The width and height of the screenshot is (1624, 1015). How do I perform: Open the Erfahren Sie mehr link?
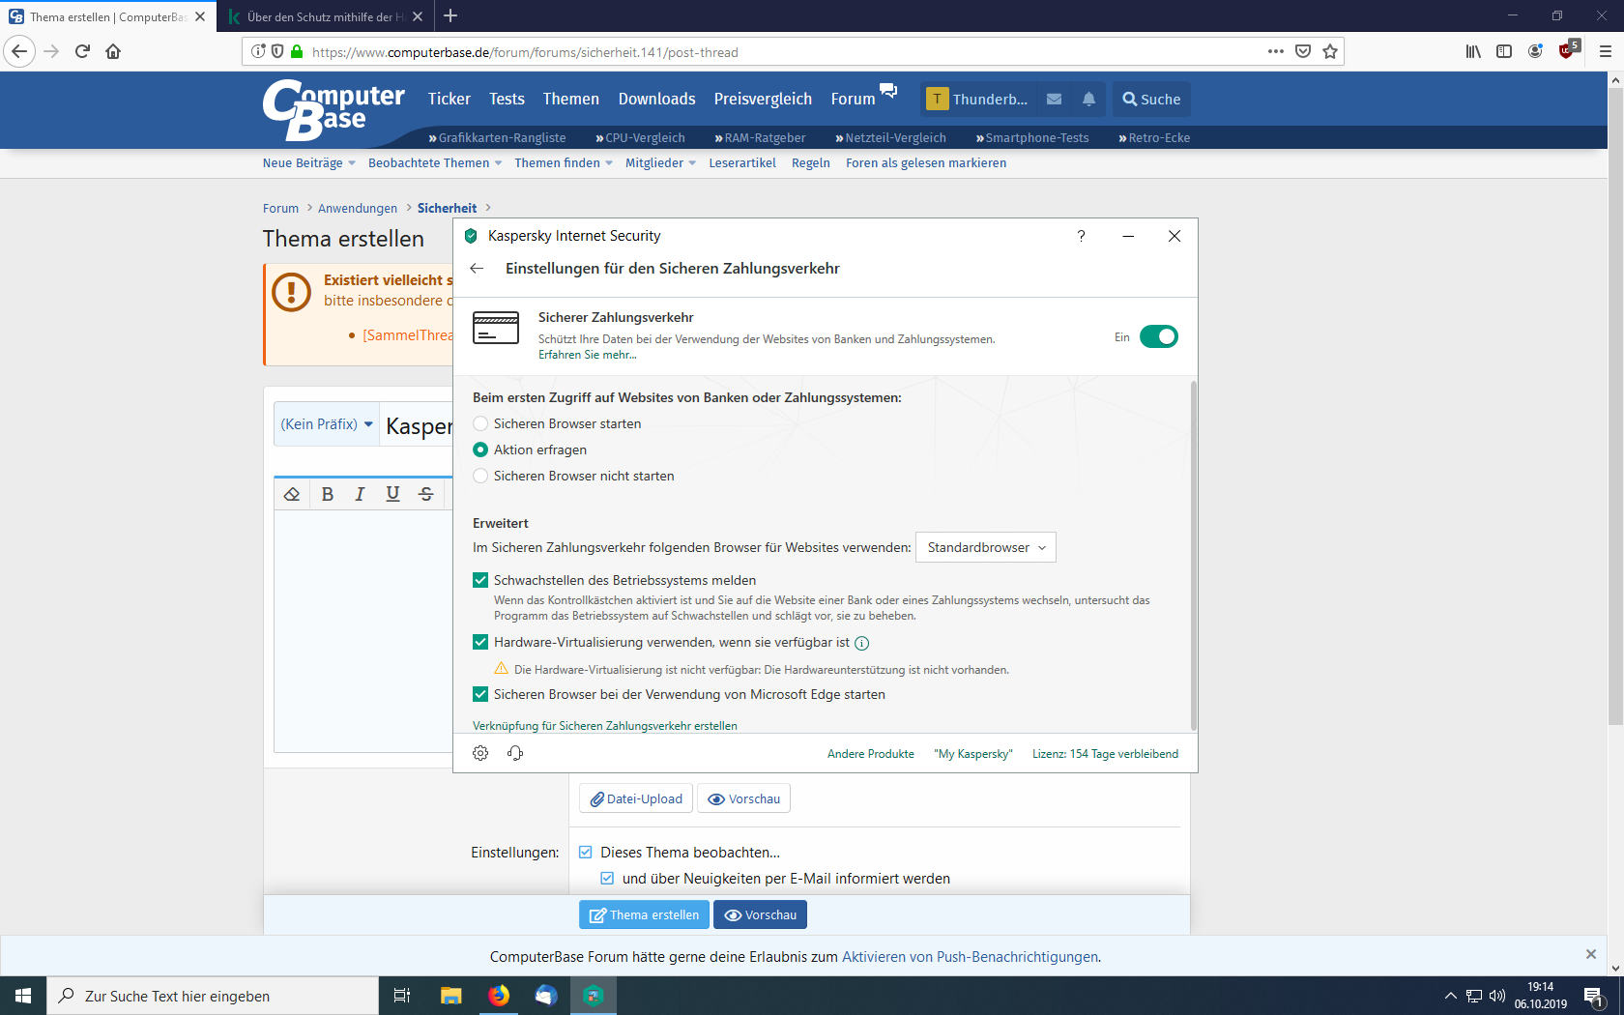coord(587,355)
